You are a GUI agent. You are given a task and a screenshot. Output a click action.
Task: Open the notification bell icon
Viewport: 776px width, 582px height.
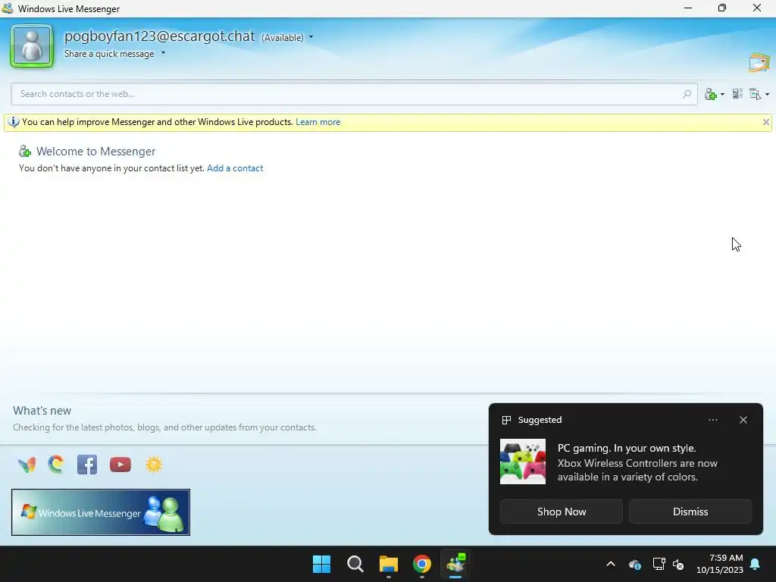coord(756,564)
